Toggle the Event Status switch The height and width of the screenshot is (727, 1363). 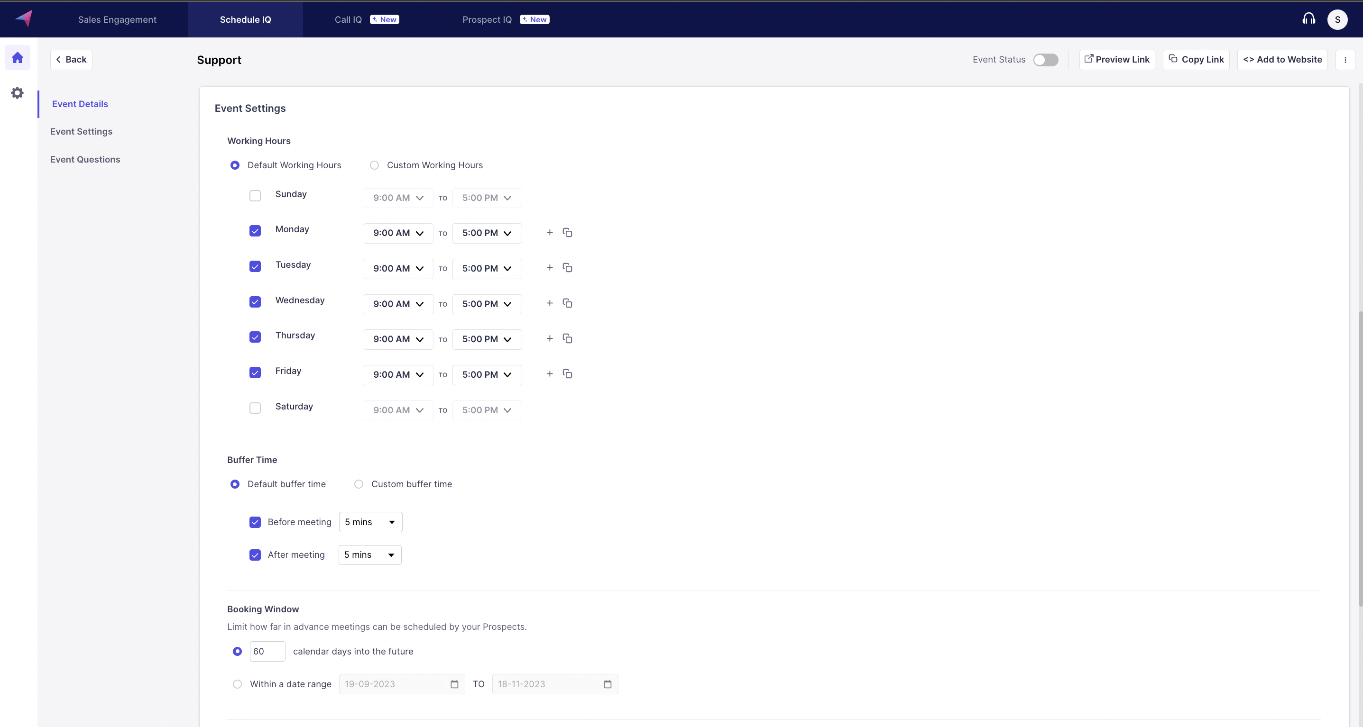coord(1046,60)
